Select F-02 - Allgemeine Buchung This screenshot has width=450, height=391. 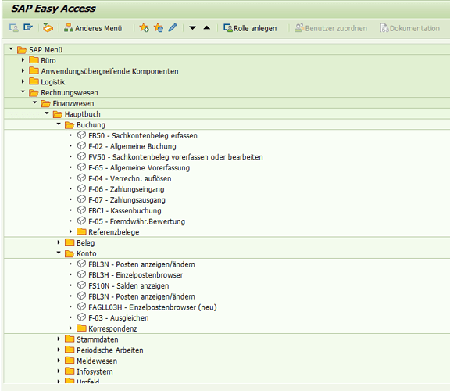click(x=132, y=146)
